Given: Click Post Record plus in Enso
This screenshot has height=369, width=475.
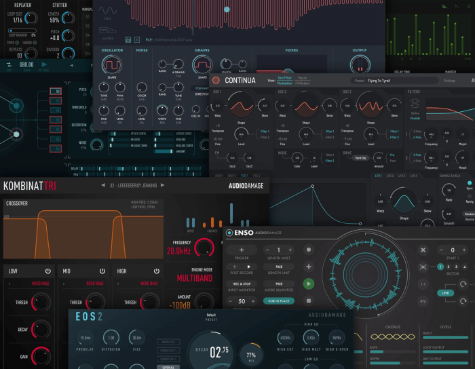Looking at the screenshot, I should [234, 267].
